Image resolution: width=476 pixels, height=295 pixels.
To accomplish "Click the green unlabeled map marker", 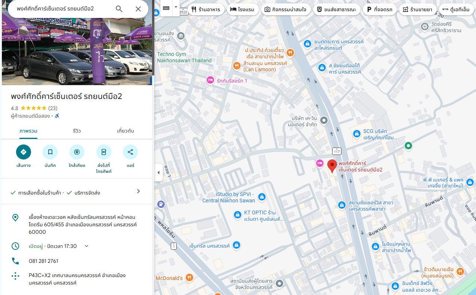I will tap(408, 146).
